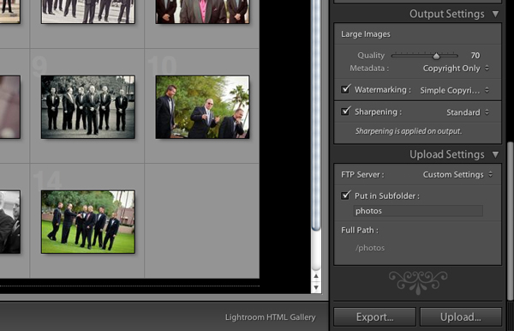The height and width of the screenshot is (331, 514).
Task: Select the top-row pink tie group photo
Action: tap(202, 11)
